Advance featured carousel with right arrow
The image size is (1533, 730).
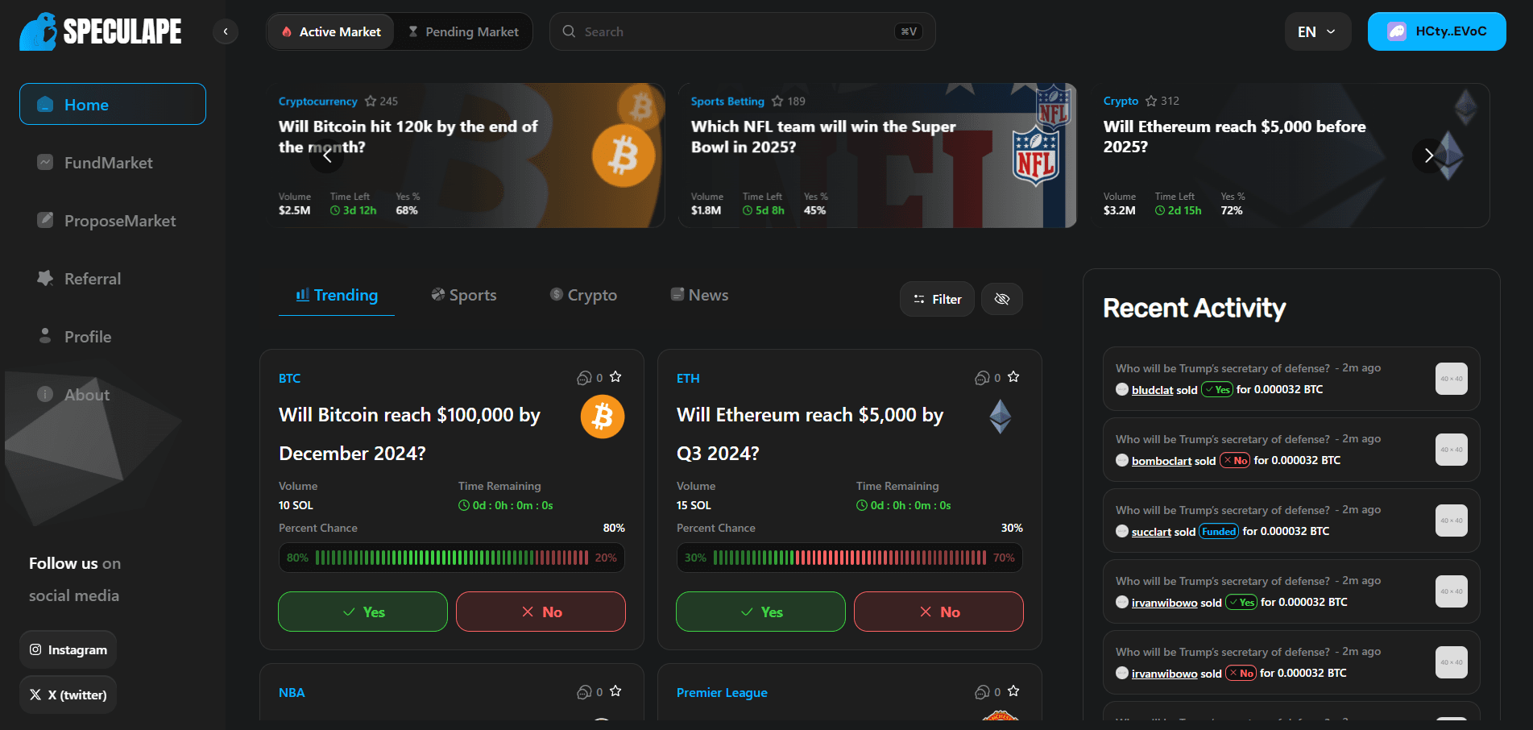coord(1428,156)
